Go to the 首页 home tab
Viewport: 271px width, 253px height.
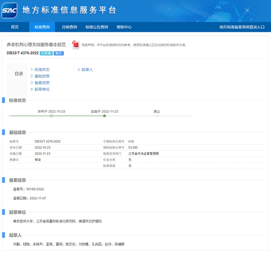15,27
